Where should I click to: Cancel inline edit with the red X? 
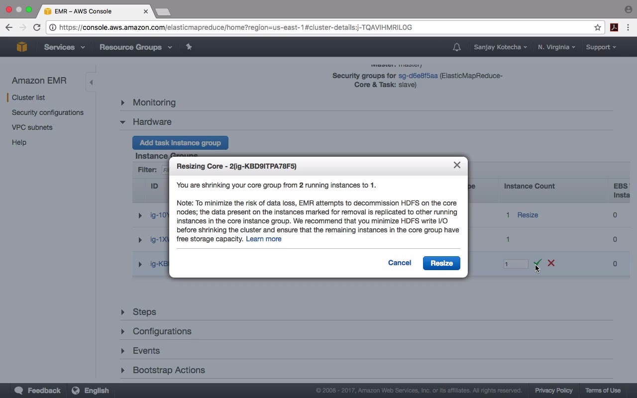(551, 263)
